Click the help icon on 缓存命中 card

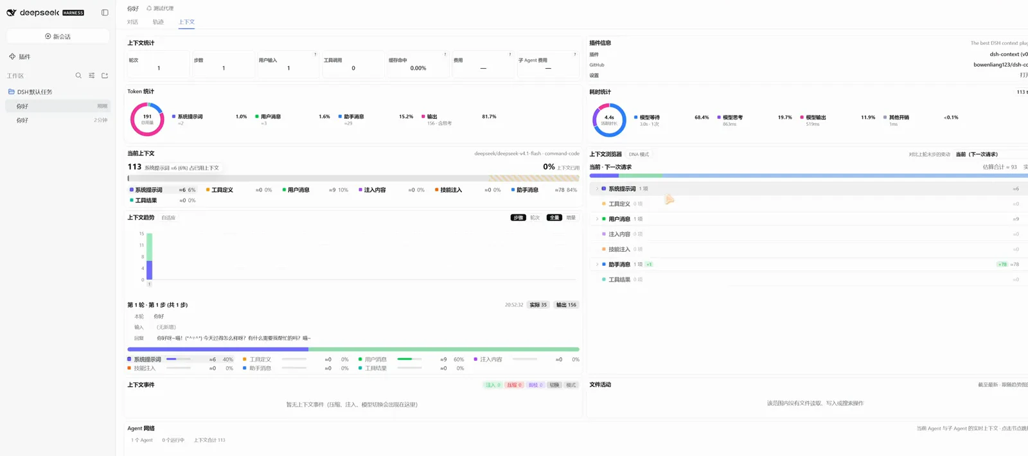[445, 55]
